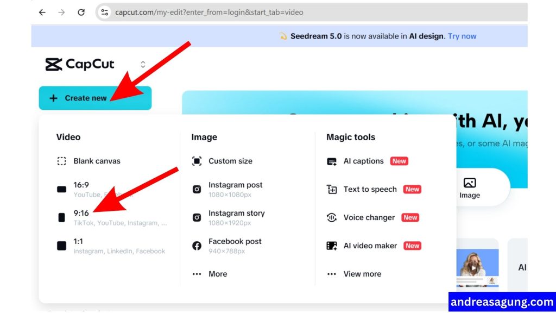Open Custom size image creation

(x=231, y=161)
